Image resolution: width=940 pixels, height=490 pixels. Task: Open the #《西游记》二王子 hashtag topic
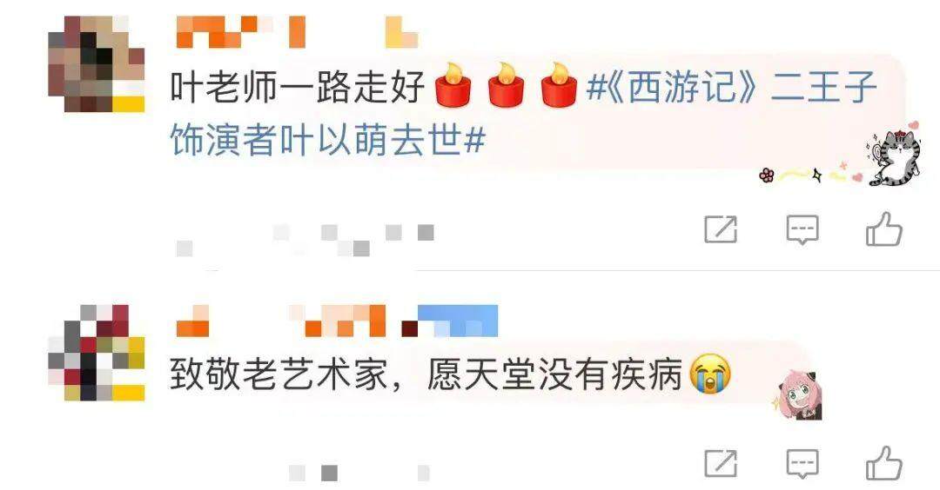coord(732,87)
